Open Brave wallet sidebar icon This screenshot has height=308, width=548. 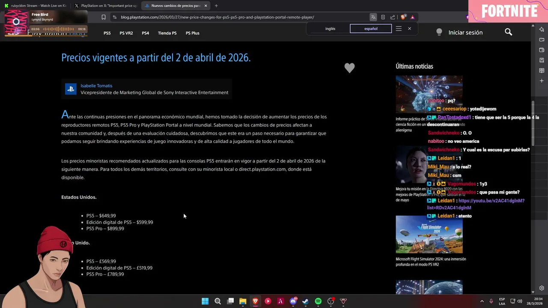click(542, 50)
